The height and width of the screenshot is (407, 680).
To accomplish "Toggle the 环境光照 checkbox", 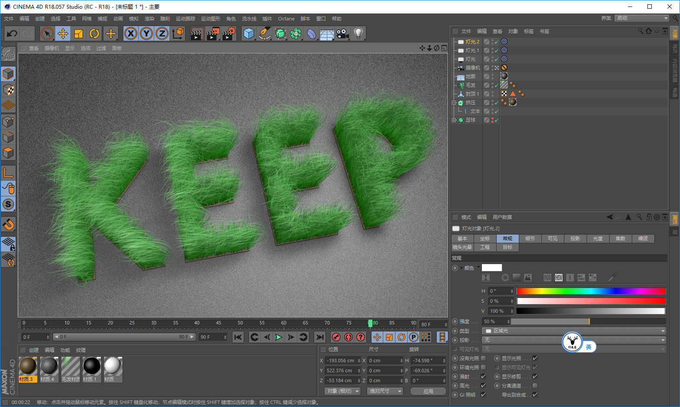I will [484, 367].
